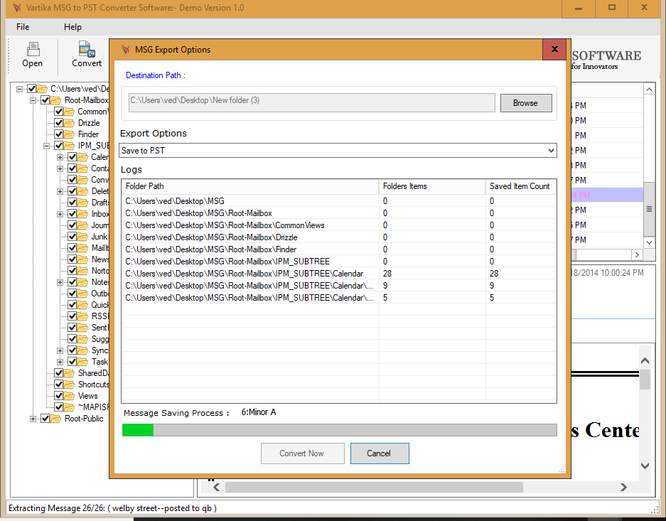The image size is (666, 521).
Task: Click the Destination Path input field
Action: (x=312, y=103)
